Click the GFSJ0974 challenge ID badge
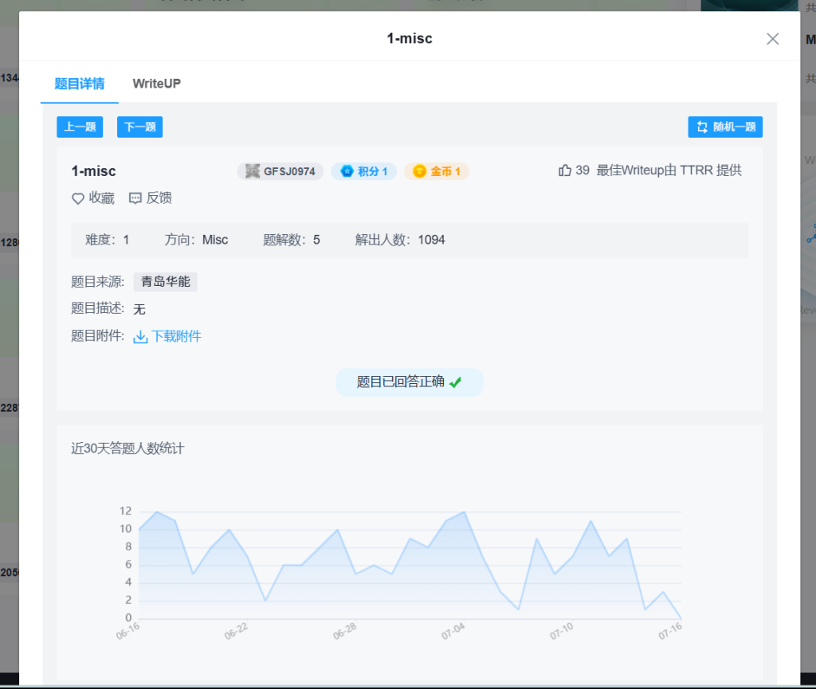This screenshot has height=689, width=816. [x=280, y=171]
